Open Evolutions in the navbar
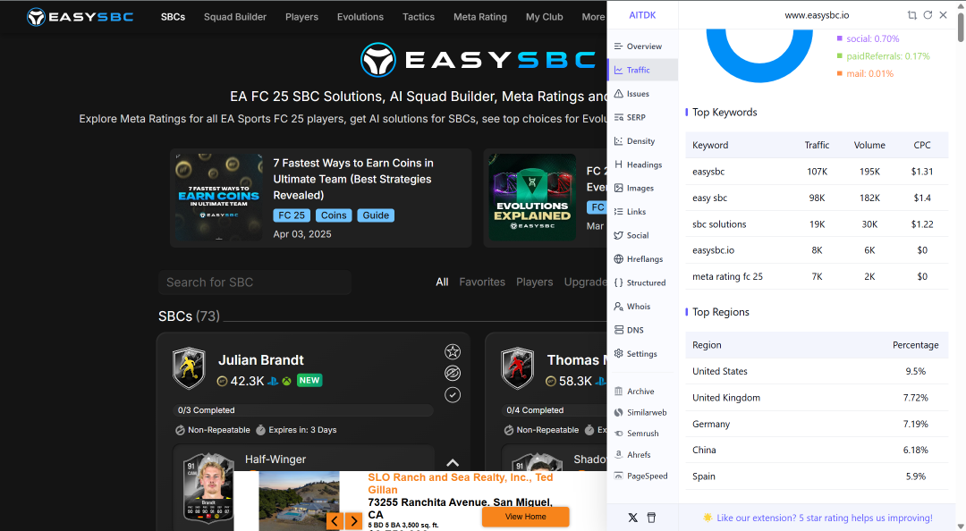966x531 pixels. (x=360, y=17)
